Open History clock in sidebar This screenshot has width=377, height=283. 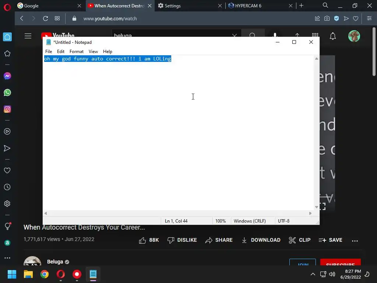7,187
